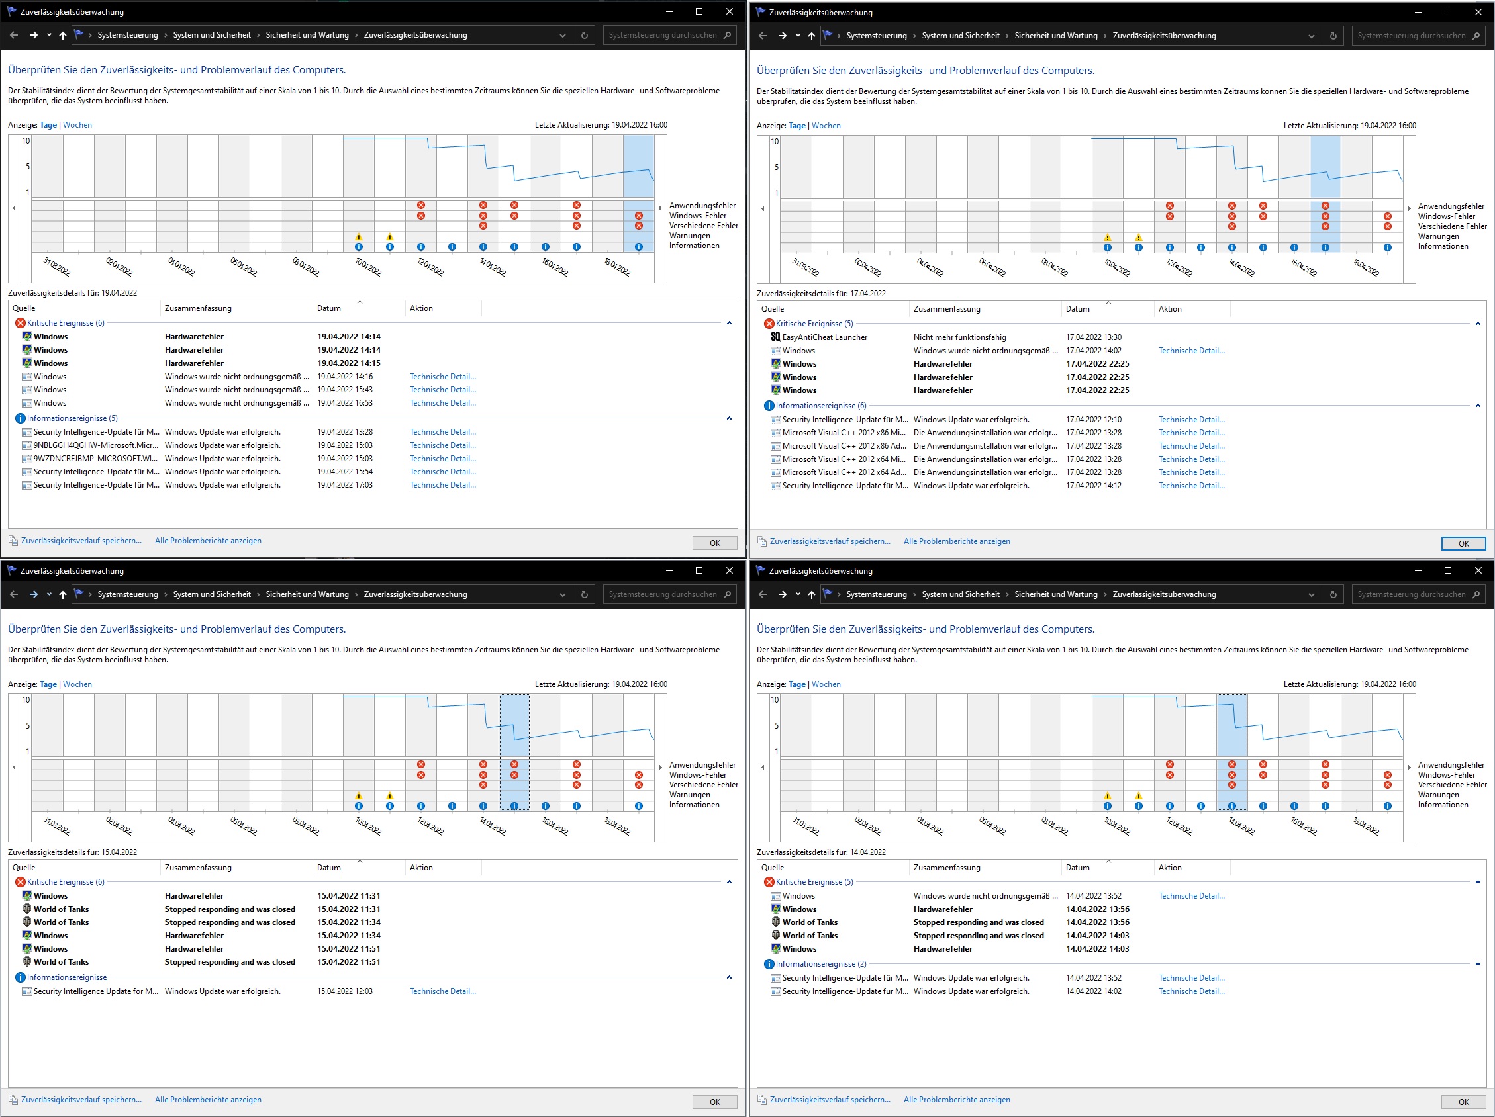Open the address bar dropdown in 19.04.2022 window
Image resolution: width=1495 pixels, height=1117 pixels.
[x=562, y=36]
